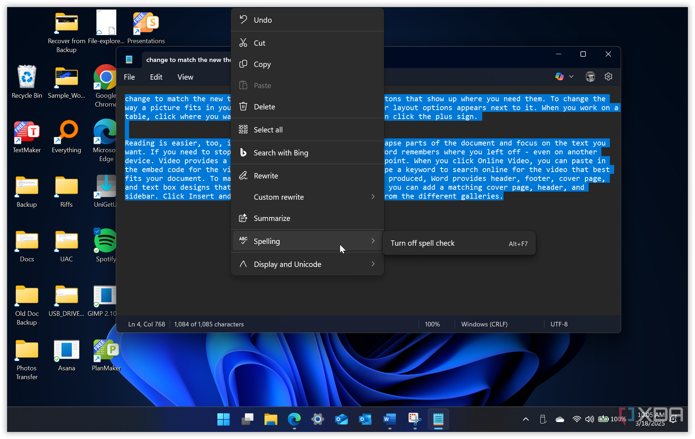This screenshot has height=439, width=695.
Task: Click the Spelling ABC icon
Action: tap(243, 240)
